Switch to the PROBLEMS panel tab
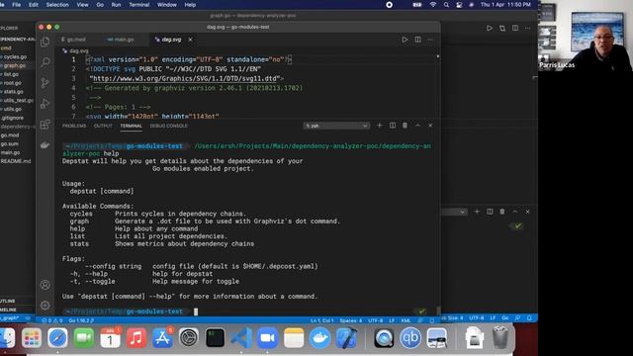 (x=74, y=126)
